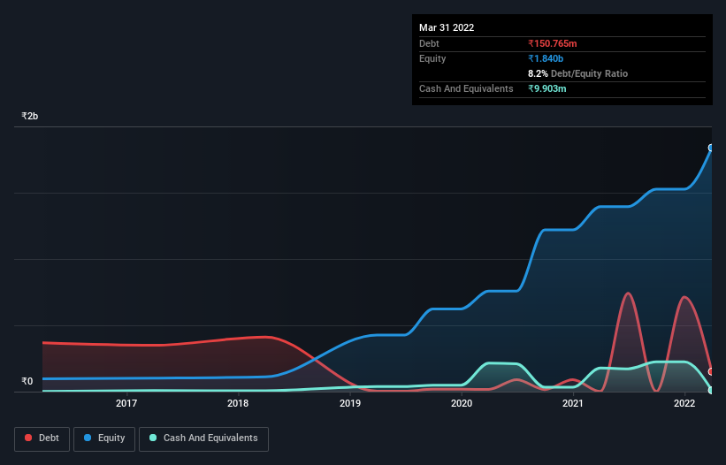Select the teal Cash end-point marker
This screenshot has height=465, width=726.
coord(711,390)
